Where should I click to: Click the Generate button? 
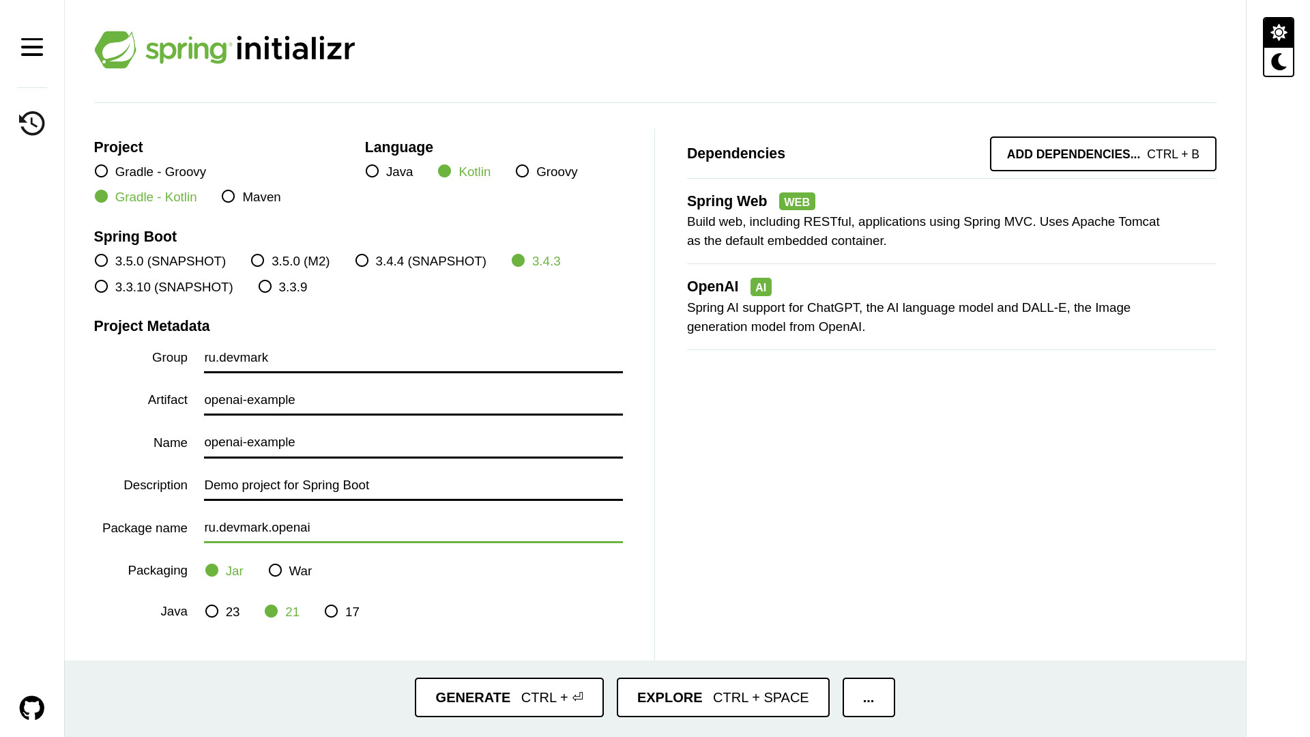pyautogui.click(x=509, y=697)
